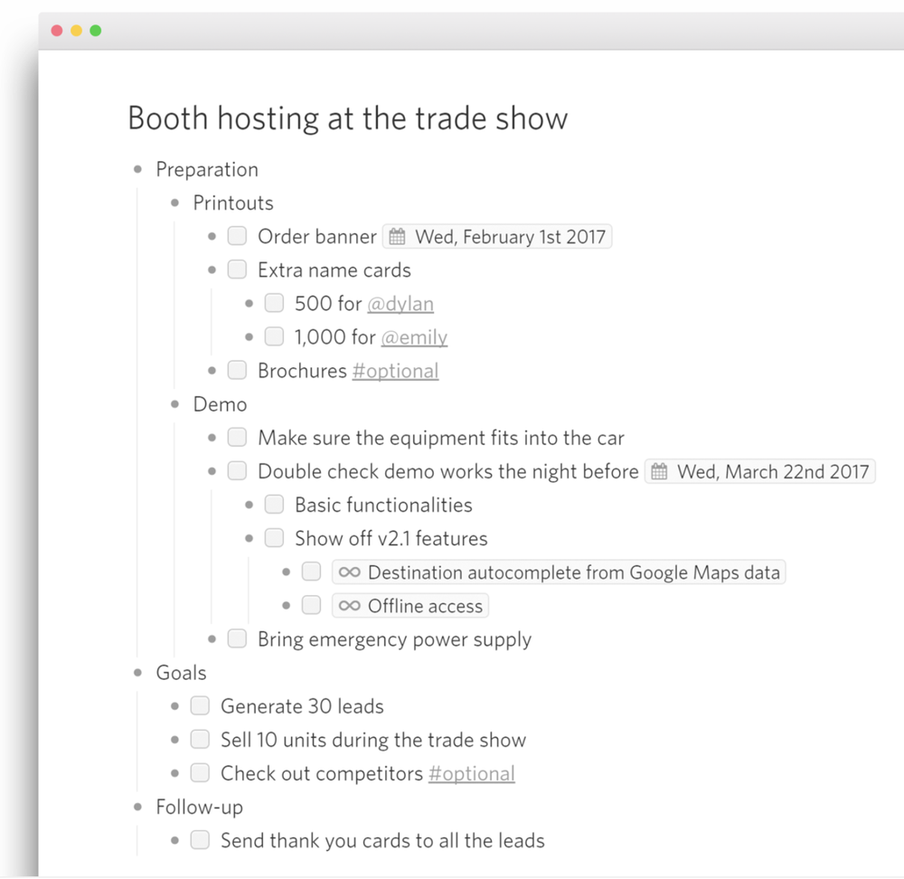The width and height of the screenshot is (904, 879).
Task: Click the bullet beside Bring emergency power supply
Action: (x=212, y=639)
